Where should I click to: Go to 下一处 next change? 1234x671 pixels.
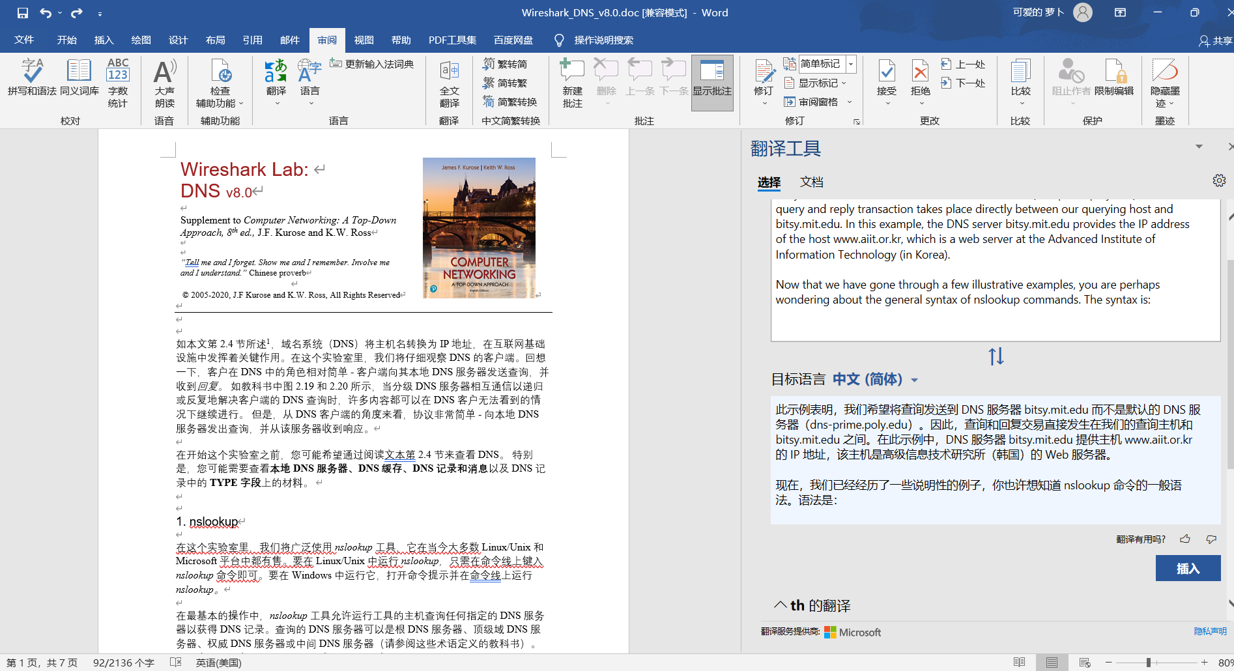coord(963,83)
